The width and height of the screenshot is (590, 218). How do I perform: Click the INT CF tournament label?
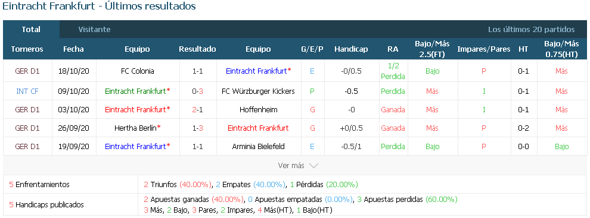(x=27, y=91)
